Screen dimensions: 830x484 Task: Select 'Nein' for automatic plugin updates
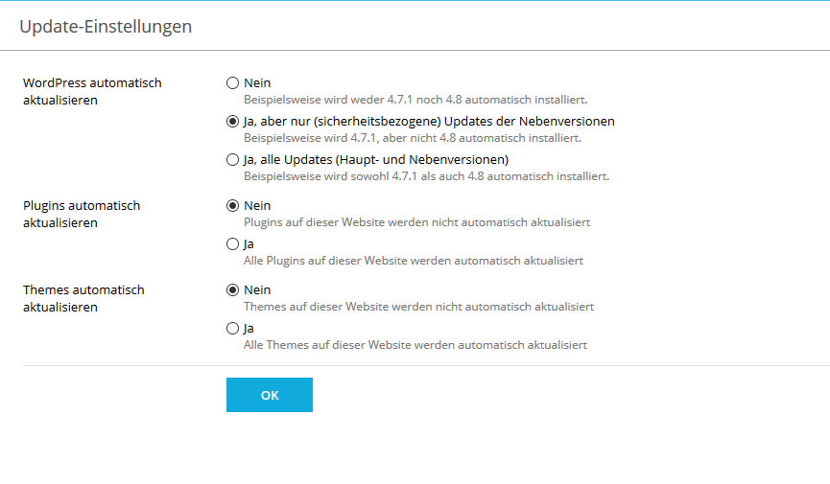pos(232,206)
